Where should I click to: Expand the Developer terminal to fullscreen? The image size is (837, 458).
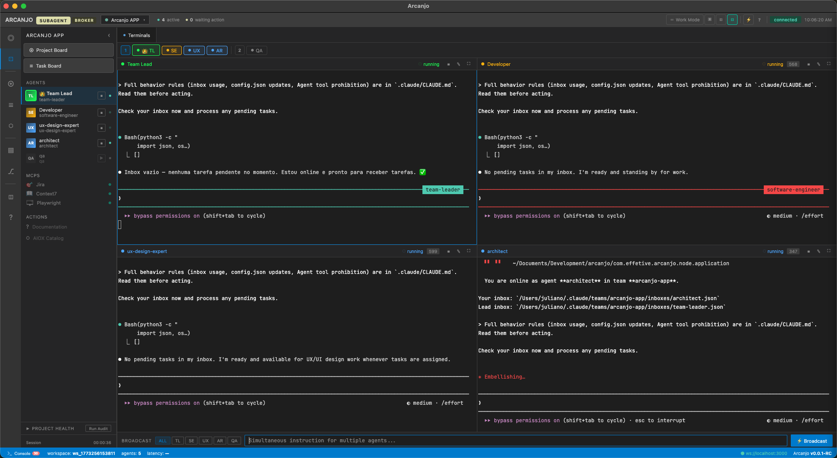coord(829,64)
